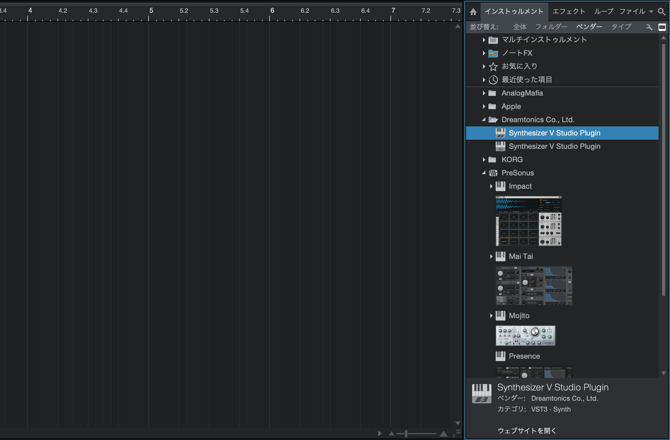
Task: Expand Impact presets arrow
Action: [491, 186]
